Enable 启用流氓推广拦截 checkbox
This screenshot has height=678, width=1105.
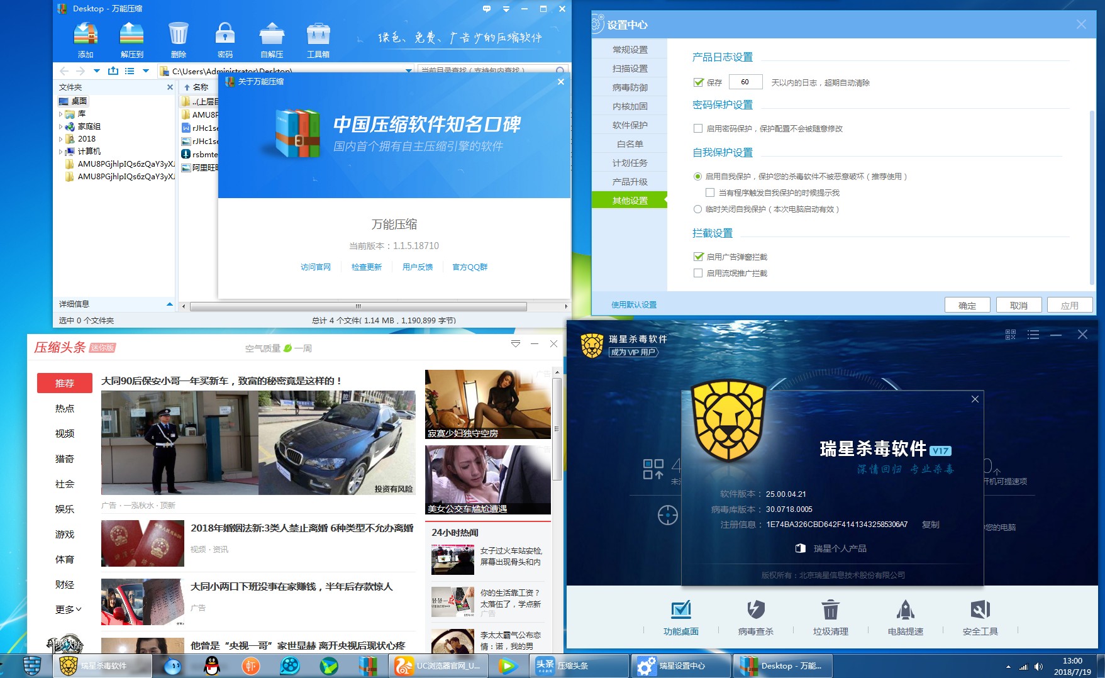698,273
